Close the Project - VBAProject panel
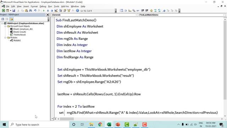This screenshot has height=128, width=227. point(48,15)
